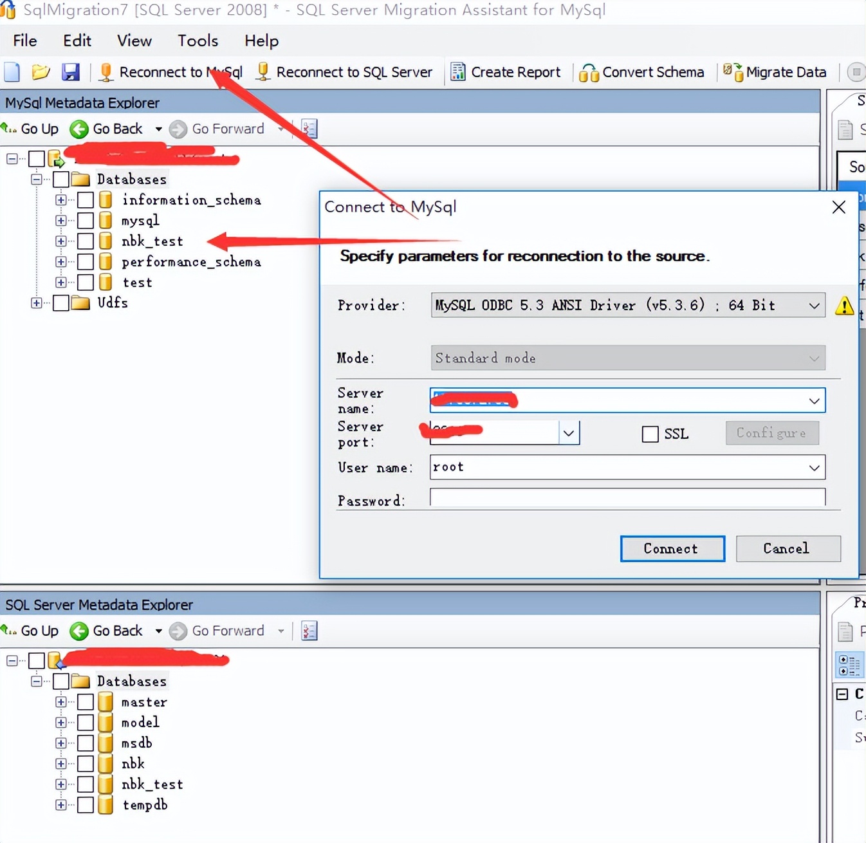Click the Configure button next to SSL
This screenshot has height=843, width=866.
pos(771,433)
